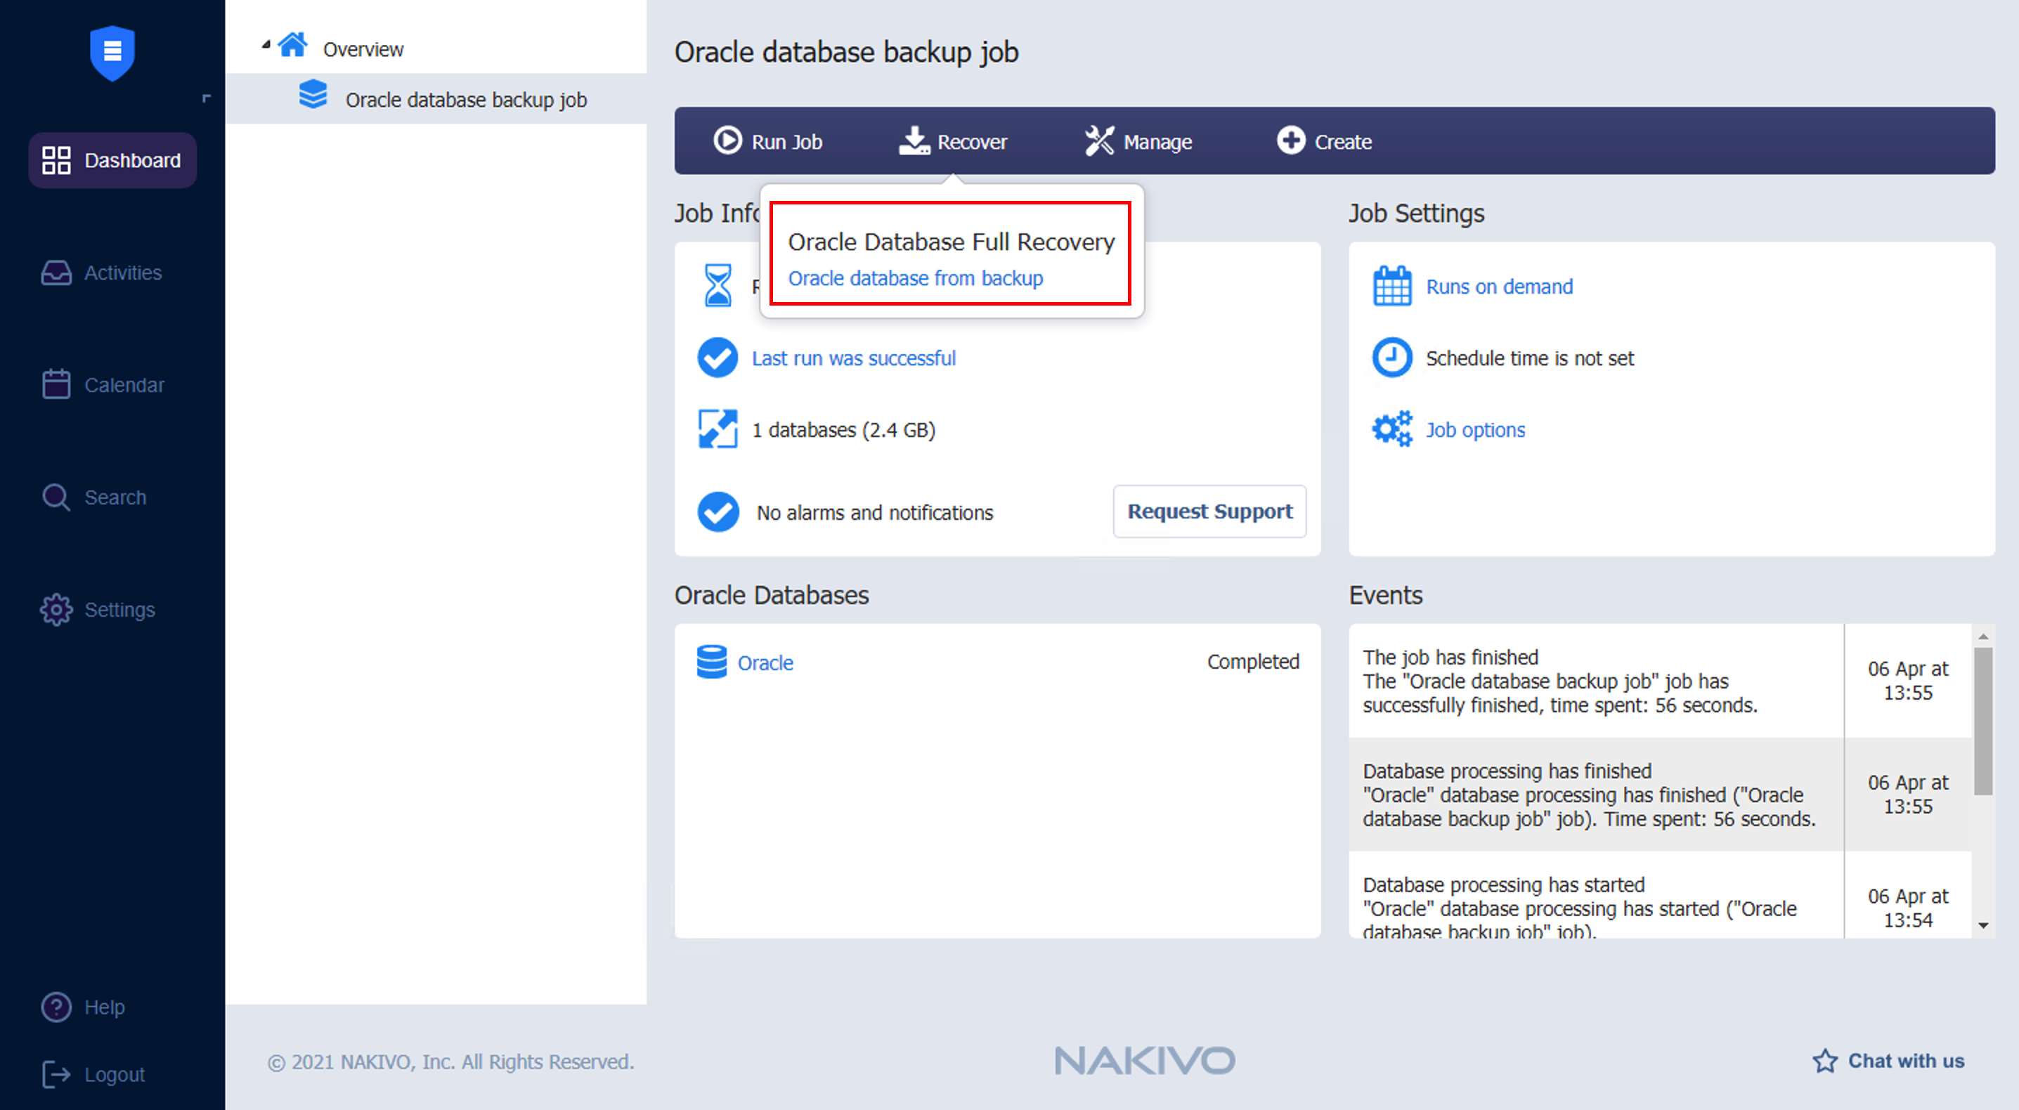
Task: Select Oracle database backup job tree item
Action: [x=436, y=98]
